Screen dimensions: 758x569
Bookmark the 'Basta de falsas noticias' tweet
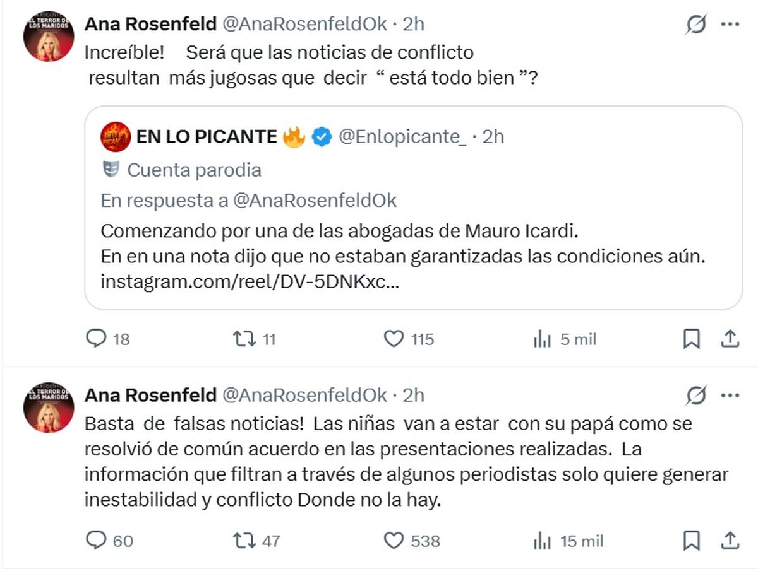coord(692,540)
